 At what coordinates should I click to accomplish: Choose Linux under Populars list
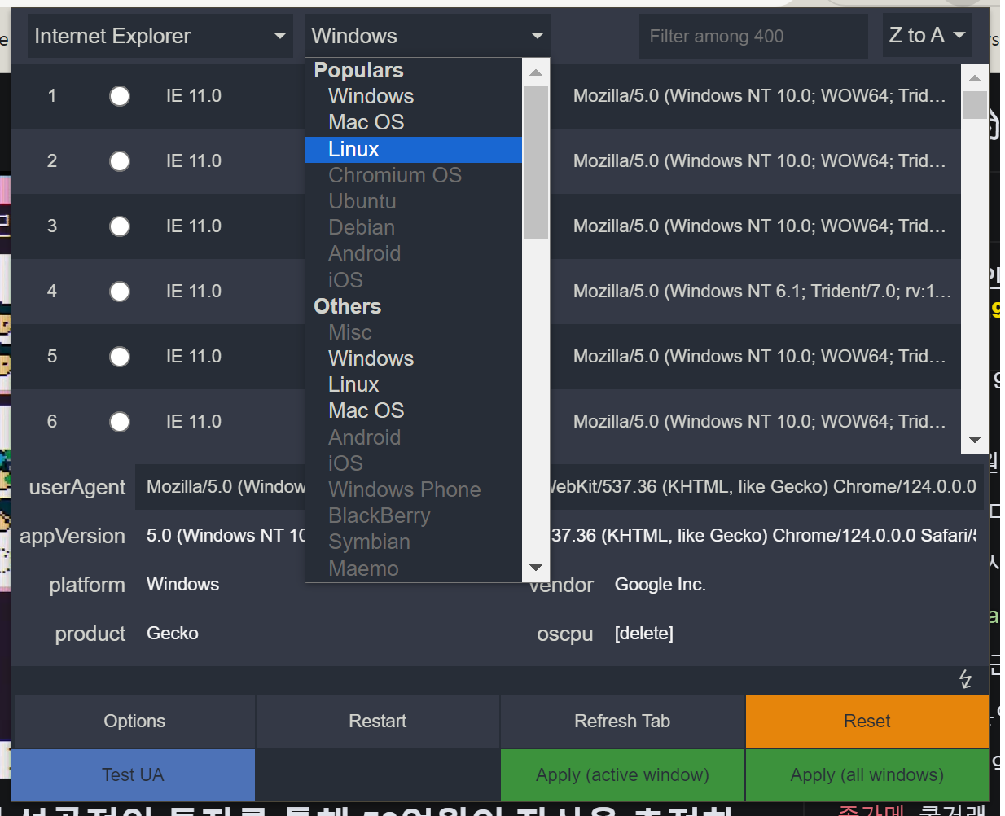pos(353,149)
